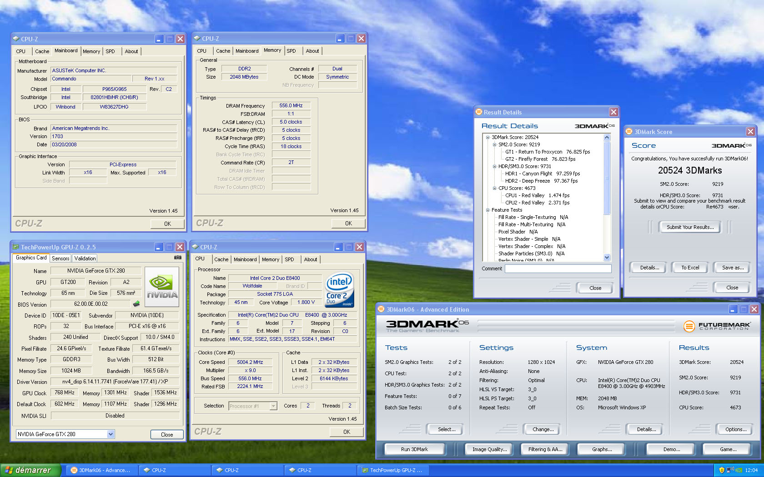Click the CPU-Z Mainboard window title icon

point(16,39)
